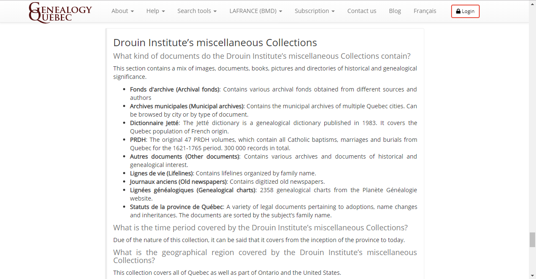Expand the LAFRANCE (BMD) menu
The image size is (536, 279).
click(x=255, y=11)
